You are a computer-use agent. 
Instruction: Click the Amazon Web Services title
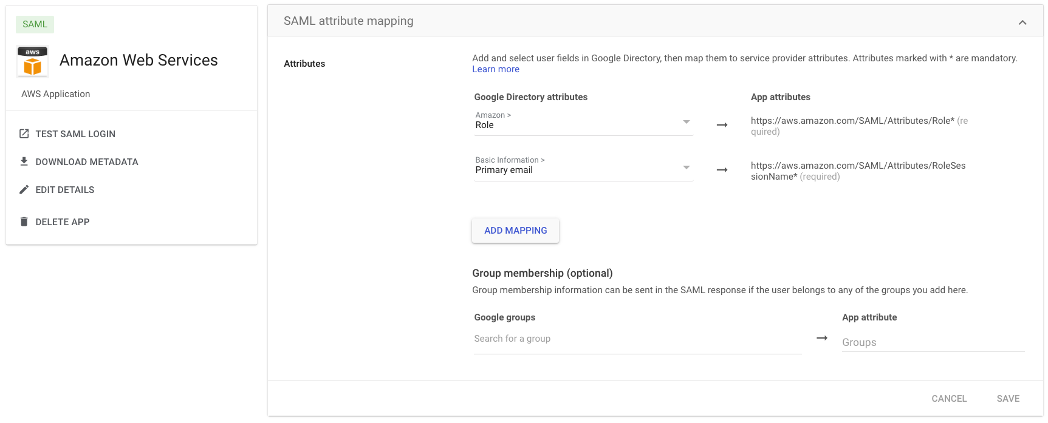pos(139,60)
